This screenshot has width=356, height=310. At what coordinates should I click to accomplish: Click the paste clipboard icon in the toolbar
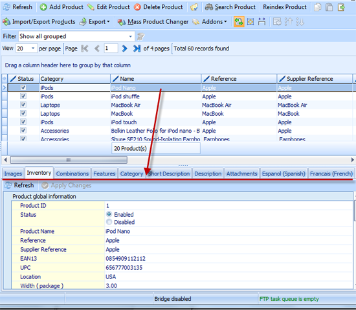329,7
